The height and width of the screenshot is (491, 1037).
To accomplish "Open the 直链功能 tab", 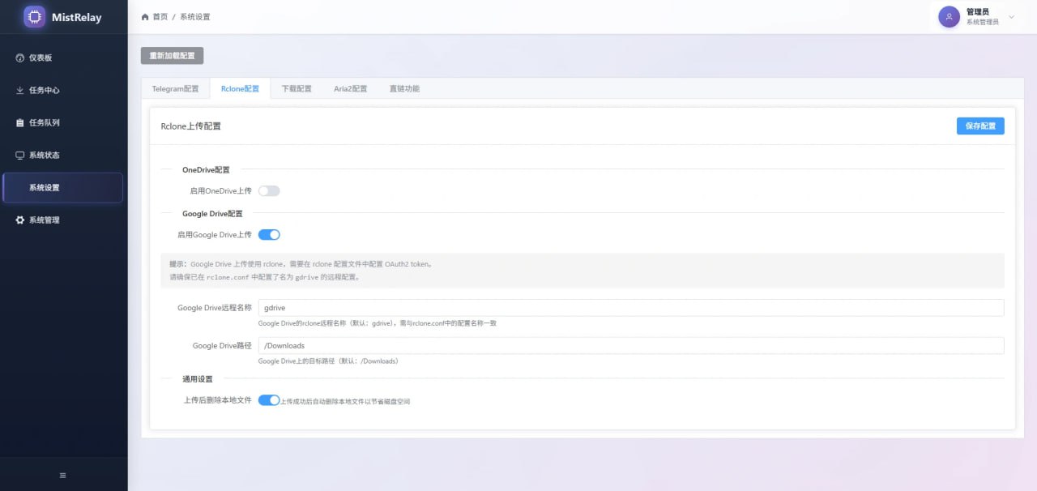I will (404, 88).
